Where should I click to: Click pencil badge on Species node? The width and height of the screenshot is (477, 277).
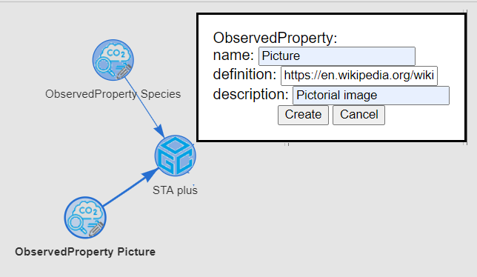click(124, 72)
